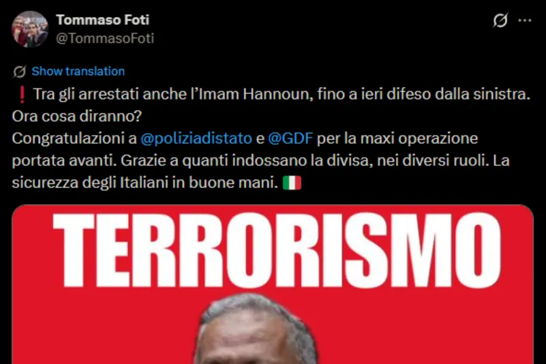
Task: Click the @TommasoFoti handle
Action: point(105,38)
